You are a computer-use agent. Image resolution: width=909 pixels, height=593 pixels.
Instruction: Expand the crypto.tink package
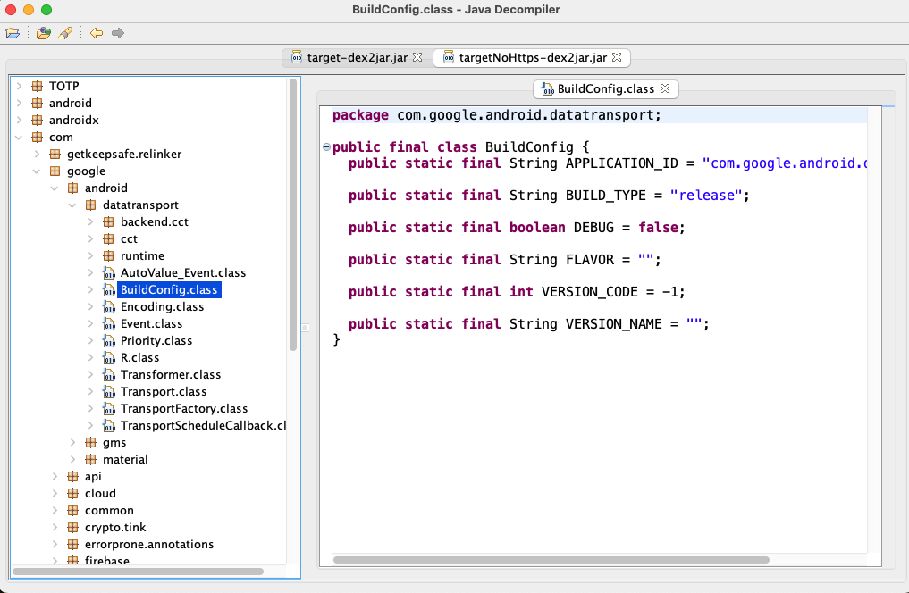(x=55, y=528)
